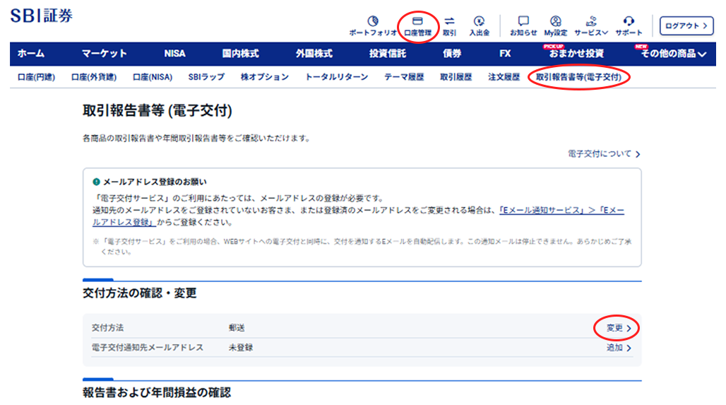Switch to the 口座(外貨建) tab

point(94,77)
